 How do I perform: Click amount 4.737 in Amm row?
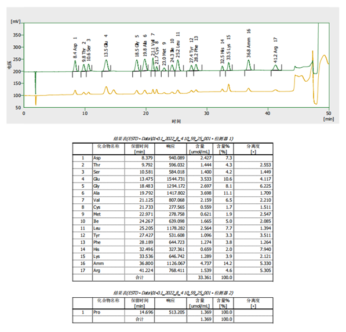point(206,264)
